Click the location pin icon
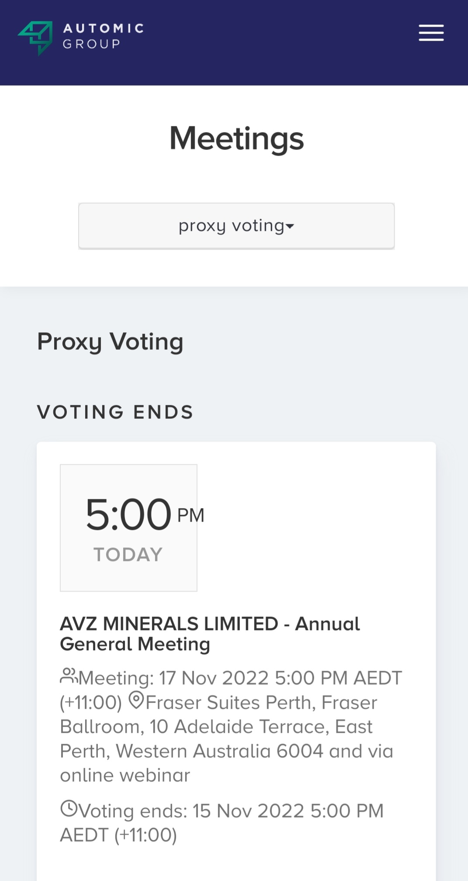Screen dimensions: 468x881 click(x=136, y=700)
